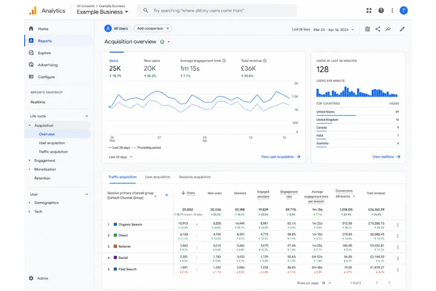436x291 pixels.
Task: Open the Rows per page dropdown
Action: click(326, 283)
